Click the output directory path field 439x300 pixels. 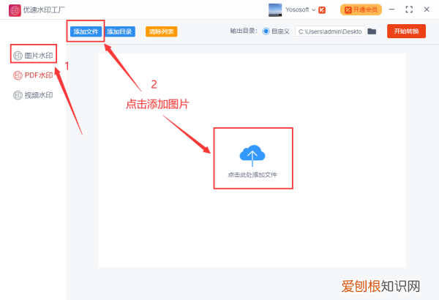[x=330, y=31]
